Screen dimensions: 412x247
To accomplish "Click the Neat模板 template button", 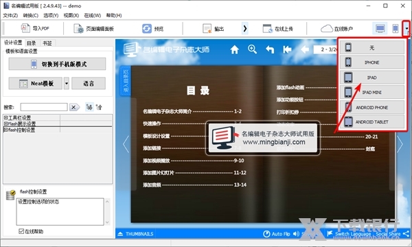I will [36, 84].
